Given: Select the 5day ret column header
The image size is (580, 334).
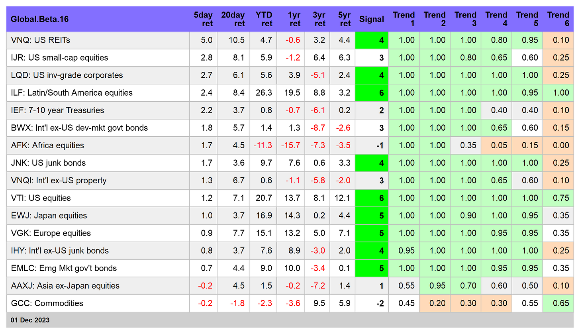Looking at the screenshot, I should (203, 19).
